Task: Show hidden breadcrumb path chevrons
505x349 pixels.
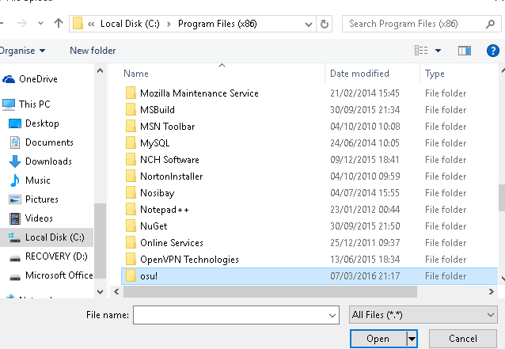Action: pyautogui.click(x=91, y=25)
